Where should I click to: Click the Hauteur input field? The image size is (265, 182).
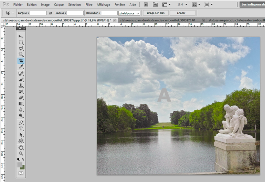[75, 13]
